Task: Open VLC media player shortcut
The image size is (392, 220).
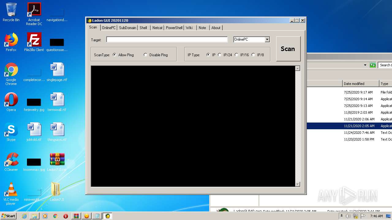Action: (x=11, y=194)
